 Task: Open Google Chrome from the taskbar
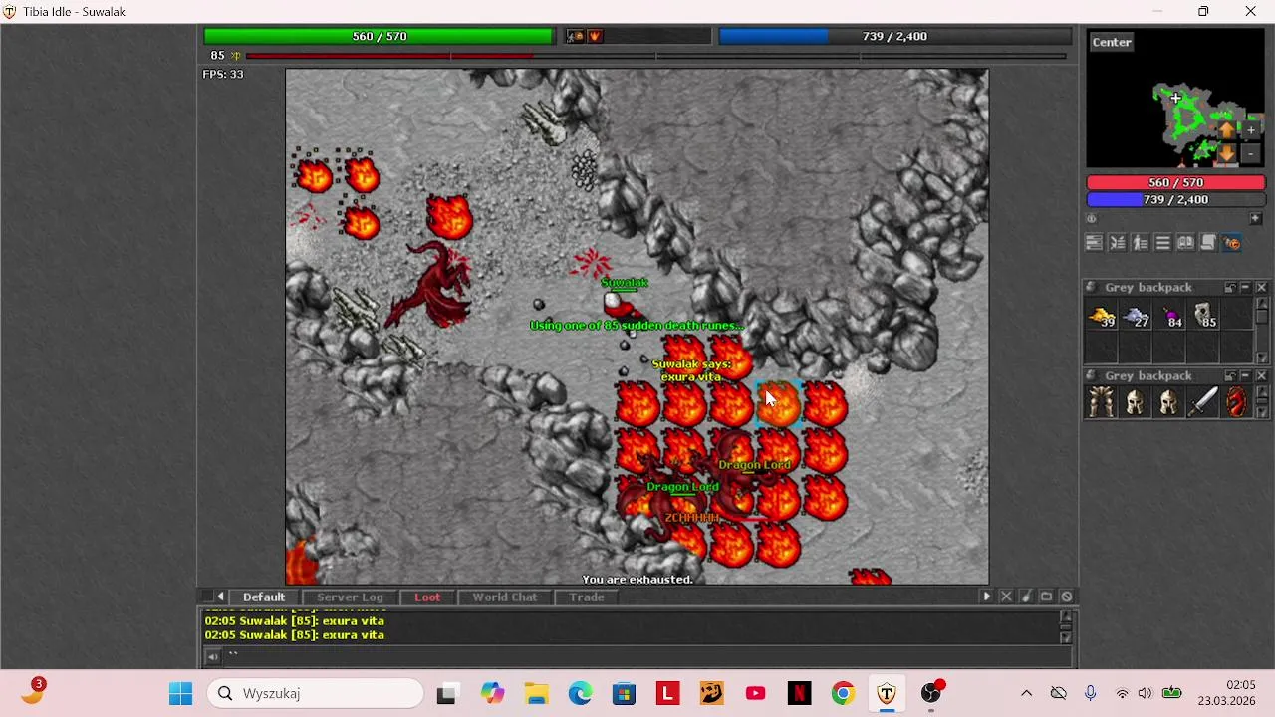[843, 693]
